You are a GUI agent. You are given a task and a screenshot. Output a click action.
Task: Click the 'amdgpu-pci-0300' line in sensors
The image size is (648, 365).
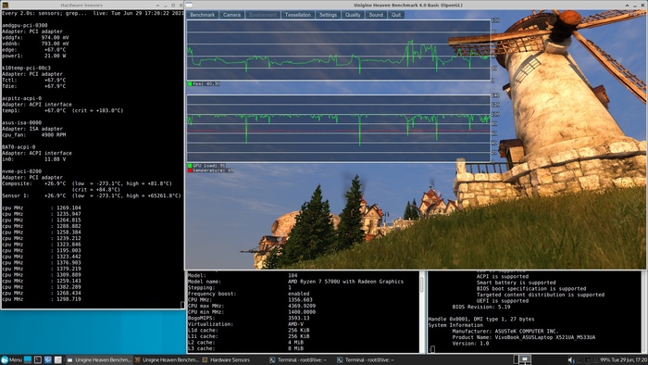click(24, 25)
